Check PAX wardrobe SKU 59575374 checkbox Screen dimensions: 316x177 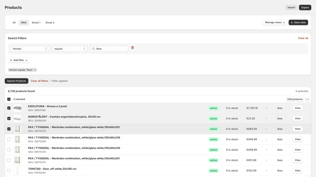[9, 160]
